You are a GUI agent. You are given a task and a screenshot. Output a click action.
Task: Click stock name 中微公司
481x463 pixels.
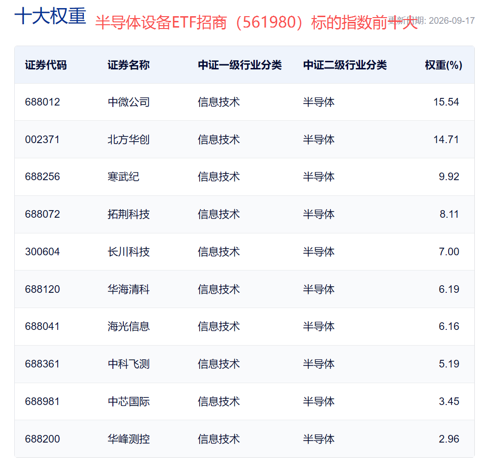(x=129, y=102)
